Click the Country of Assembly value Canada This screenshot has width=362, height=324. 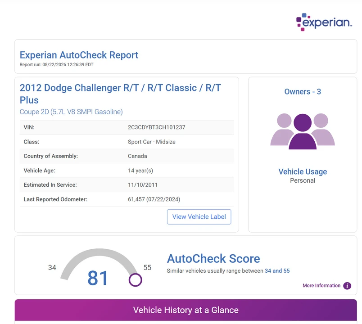[x=137, y=156]
